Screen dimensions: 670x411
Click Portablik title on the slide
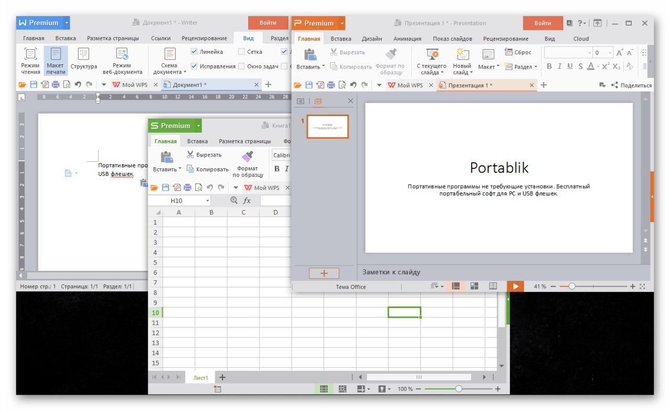click(499, 167)
